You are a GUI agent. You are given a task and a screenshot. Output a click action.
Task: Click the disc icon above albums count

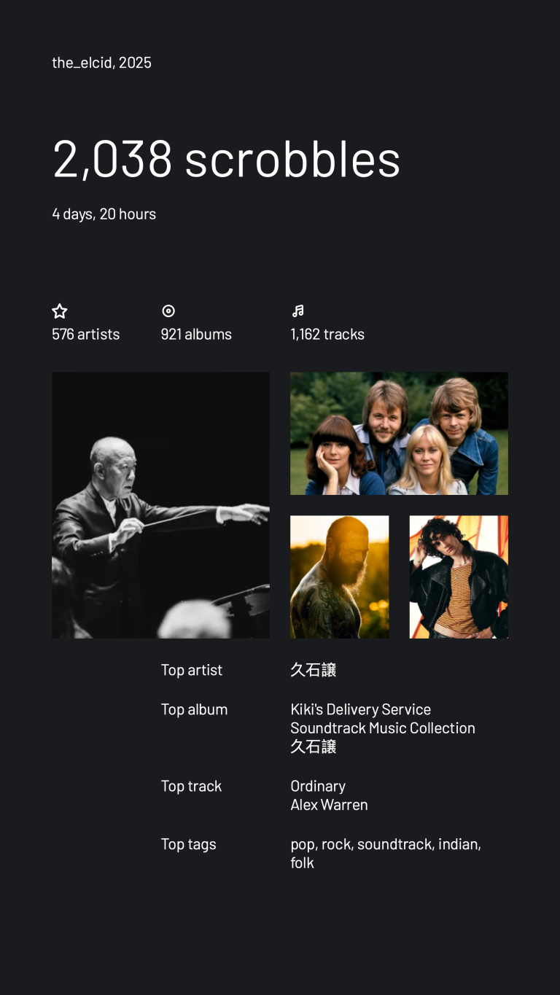[x=168, y=311]
